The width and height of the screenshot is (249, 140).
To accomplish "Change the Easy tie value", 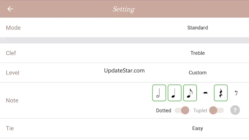I will point(198,128).
